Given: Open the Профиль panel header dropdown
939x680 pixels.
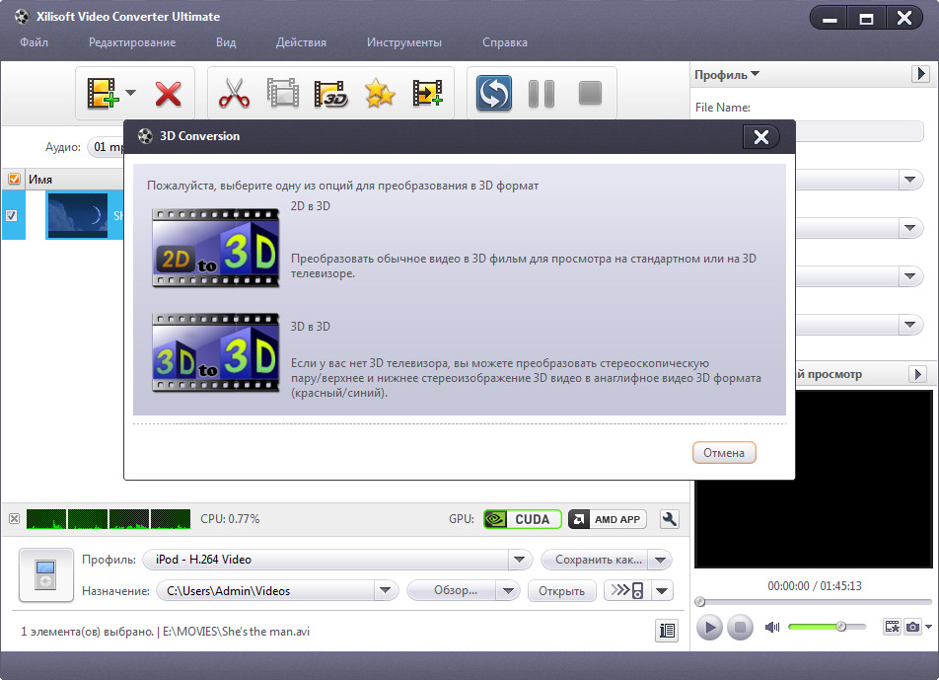Looking at the screenshot, I should [x=727, y=75].
